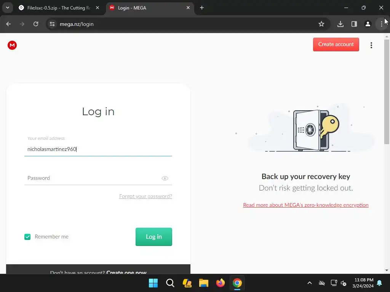
Task: Click the scrollbar down arrow
Action: [x=387, y=270]
